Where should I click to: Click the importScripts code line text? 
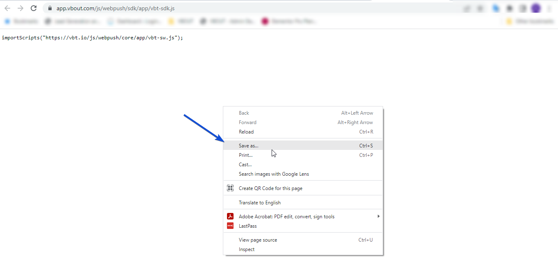click(92, 38)
